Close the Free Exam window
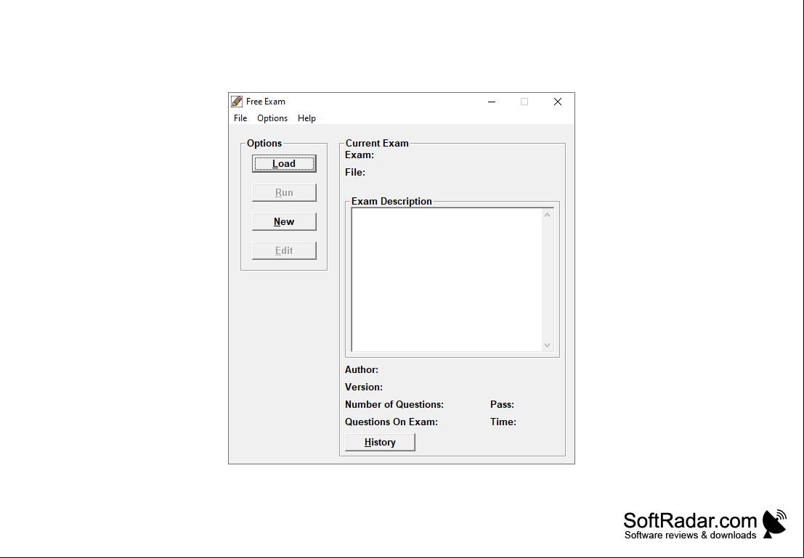Image resolution: width=804 pixels, height=558 pixels. (558, 102)
